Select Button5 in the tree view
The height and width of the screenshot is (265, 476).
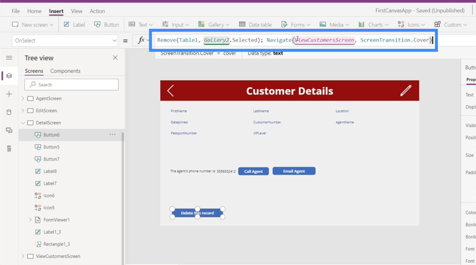[x=52, y=147]
